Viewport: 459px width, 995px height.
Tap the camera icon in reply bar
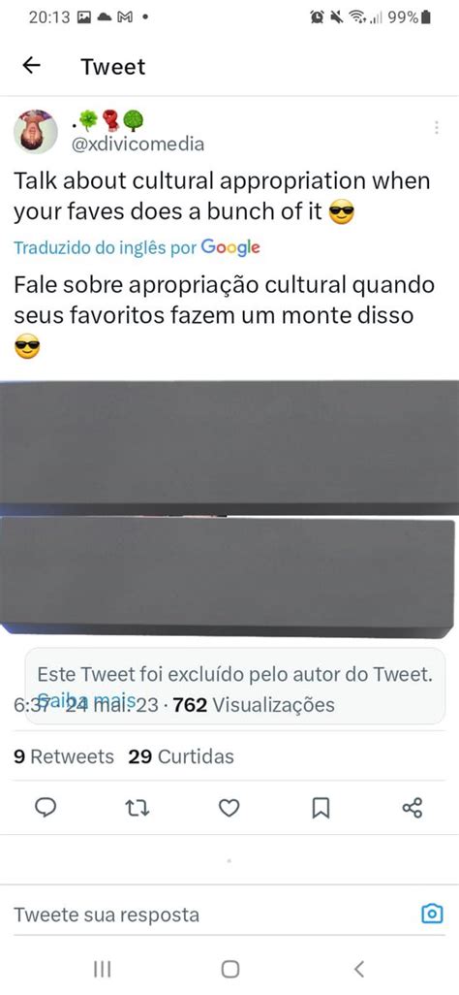[x=433, y=914]
